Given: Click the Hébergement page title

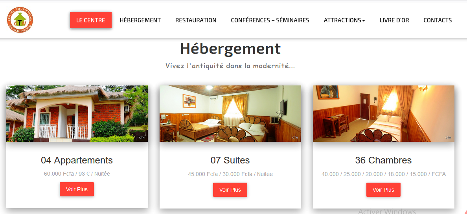Looking at the screenshot, I should click(230, 48).
